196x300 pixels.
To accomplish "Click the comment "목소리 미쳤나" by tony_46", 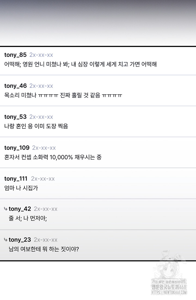I will tap(63, 96).
